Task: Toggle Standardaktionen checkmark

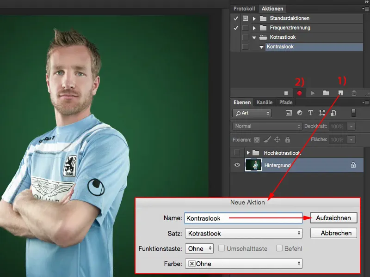Action: pyautogui.click(x=235, y=18)
